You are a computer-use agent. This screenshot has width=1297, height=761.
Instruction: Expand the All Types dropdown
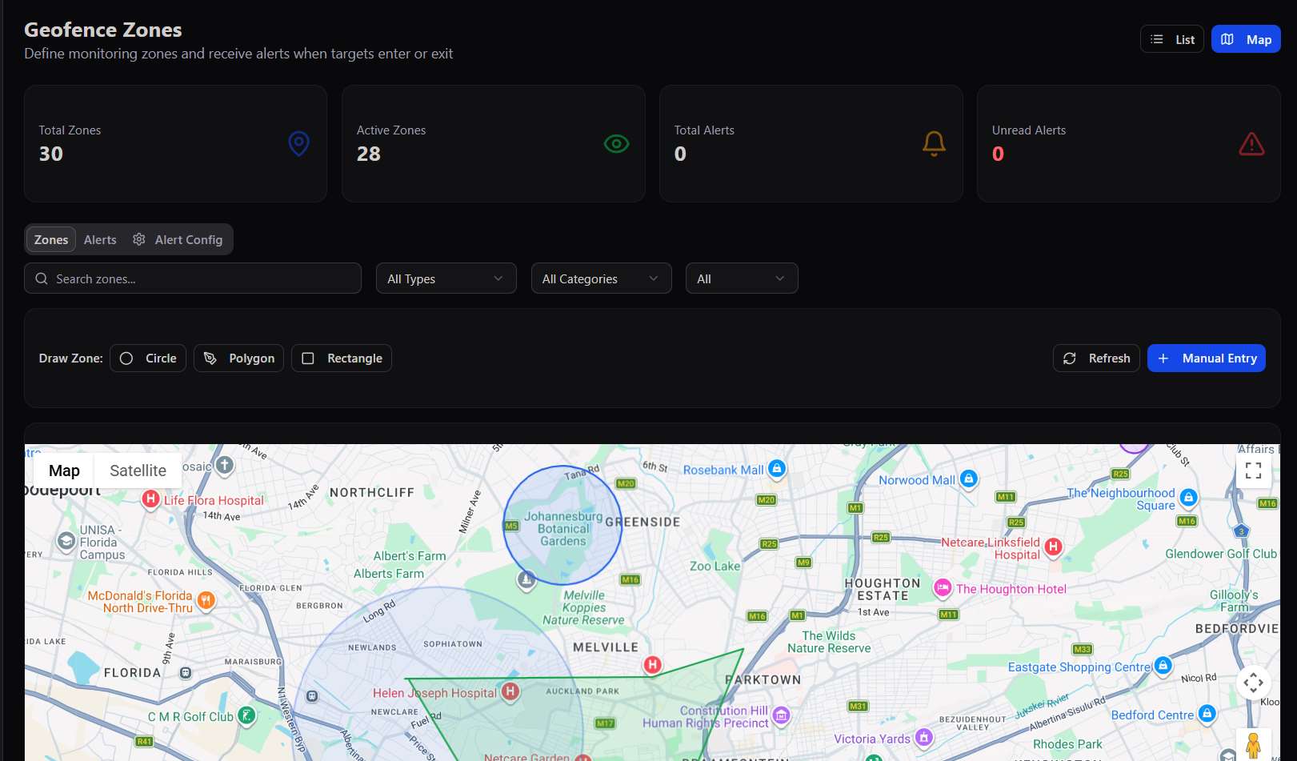pyautogui.click(x=446, y=278)
